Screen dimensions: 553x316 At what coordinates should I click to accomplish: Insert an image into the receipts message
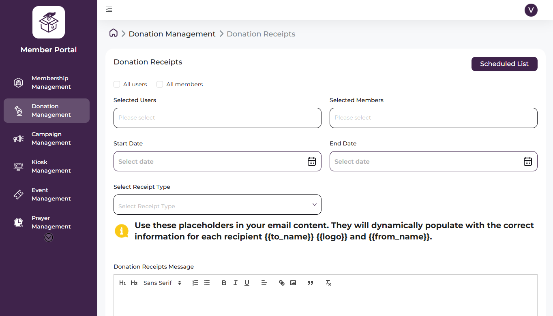point(293,283)
